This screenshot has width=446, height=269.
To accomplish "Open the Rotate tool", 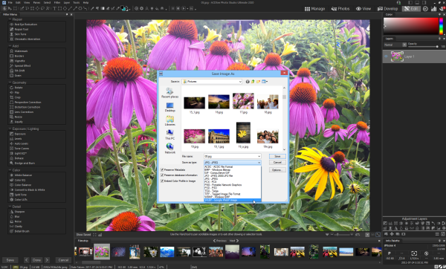I will pos(19,88).
